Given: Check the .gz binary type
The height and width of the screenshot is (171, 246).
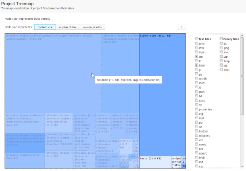Looking at the screenshot, I should pos(221,65).
